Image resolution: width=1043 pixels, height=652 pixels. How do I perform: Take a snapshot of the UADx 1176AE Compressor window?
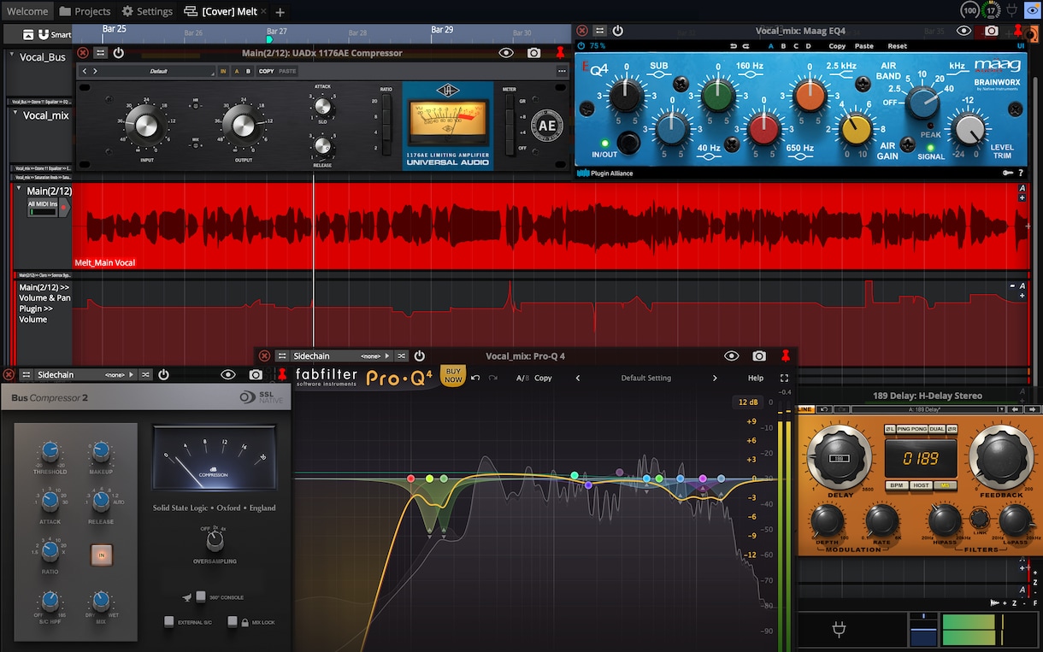pyautogui.click(x=533, y=53)
